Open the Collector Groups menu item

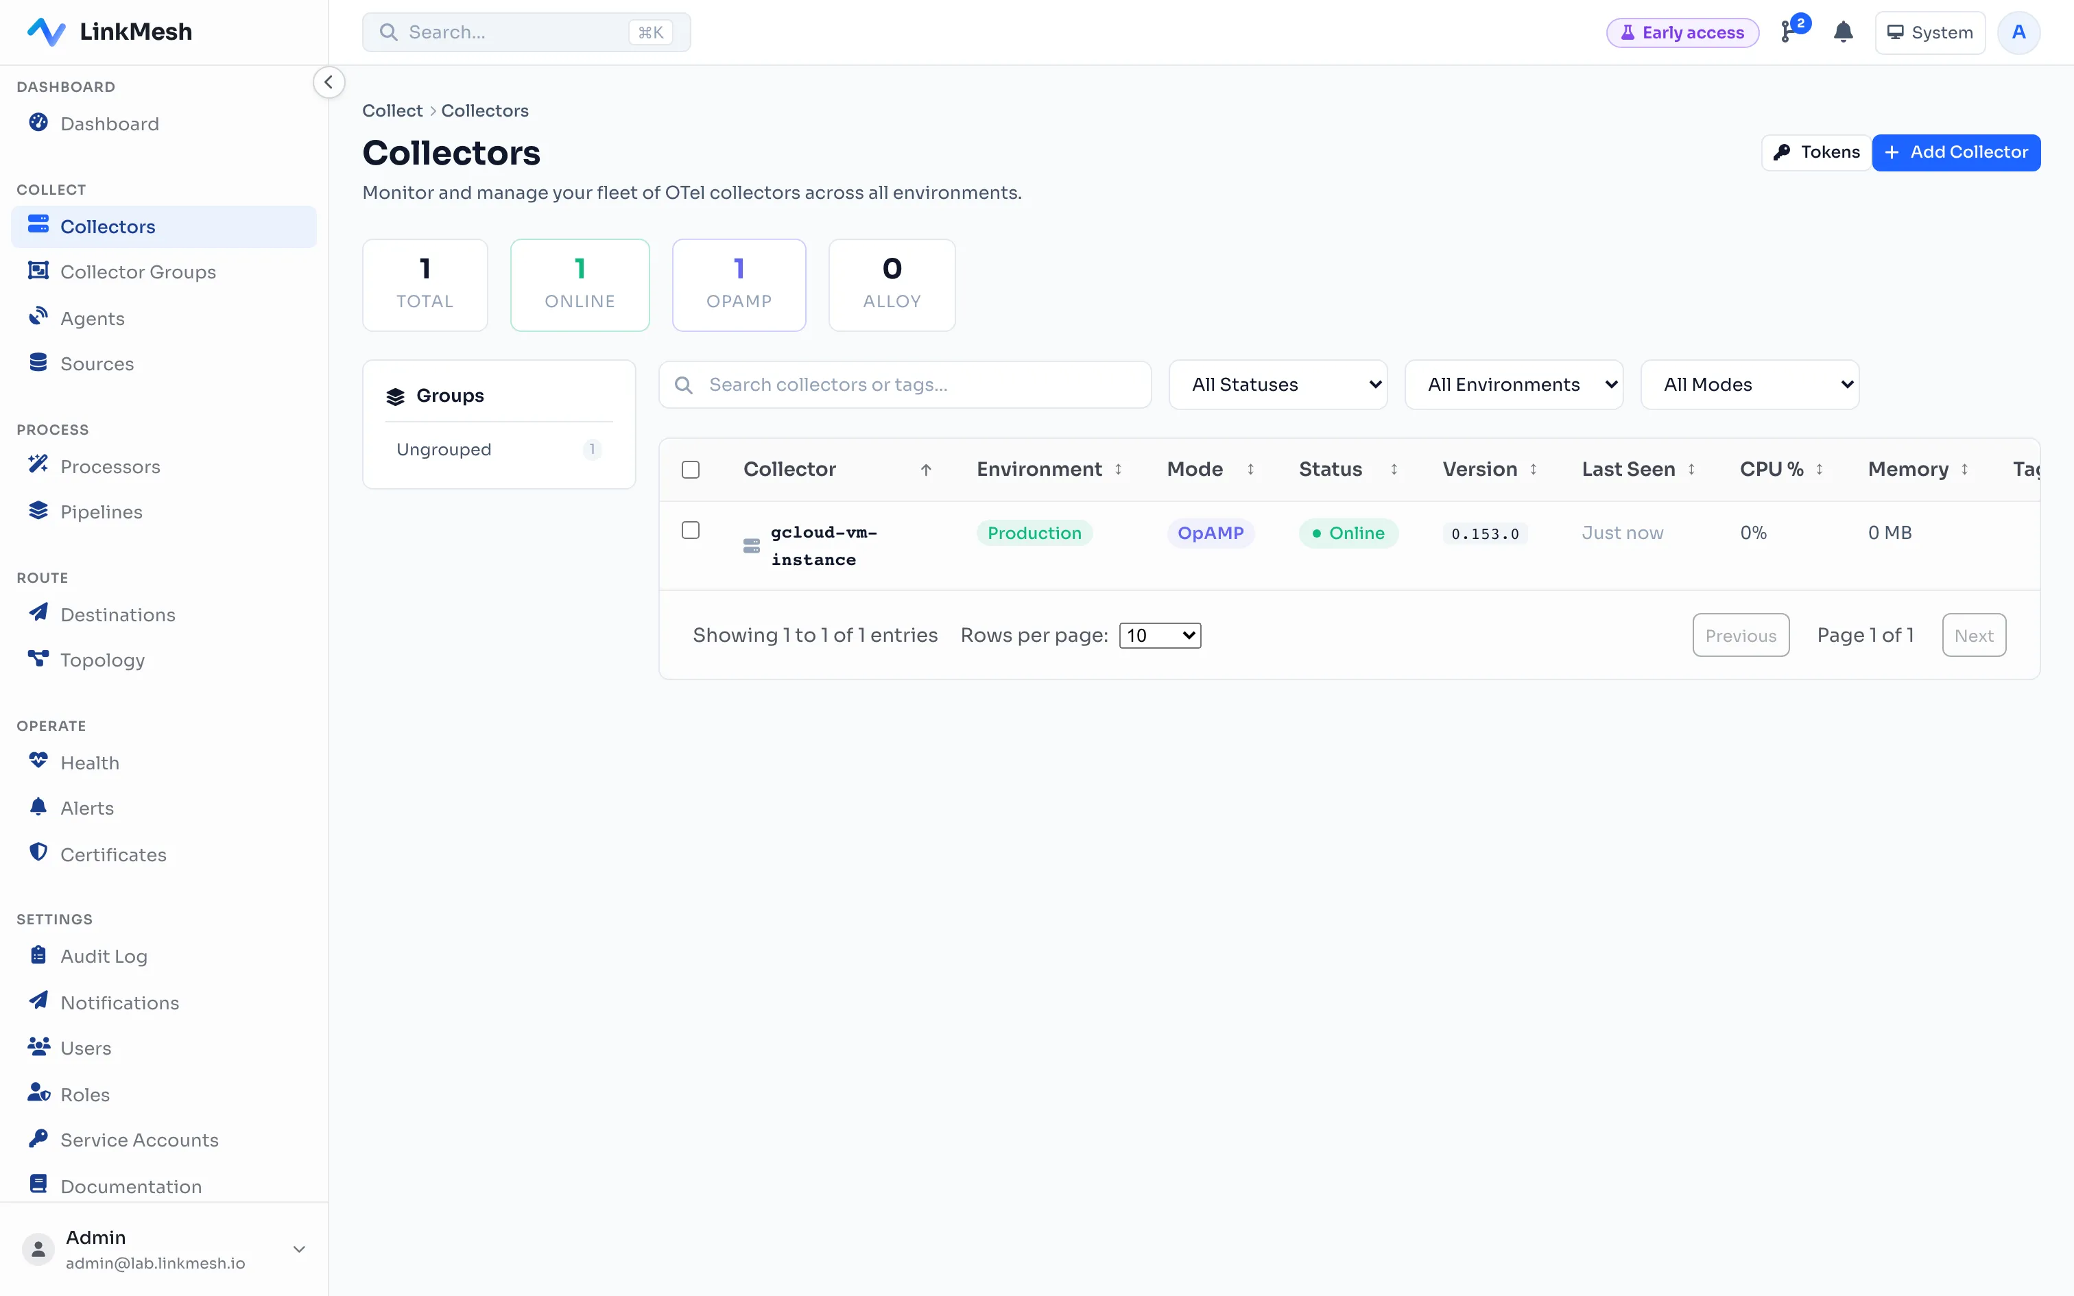(x=164, y=272)
